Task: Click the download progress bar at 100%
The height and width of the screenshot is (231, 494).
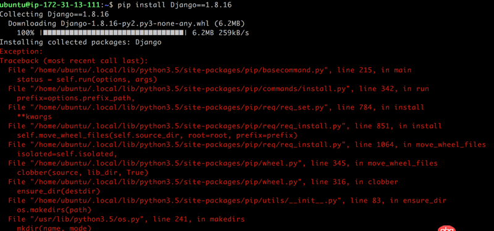Action: click(113, 33)
